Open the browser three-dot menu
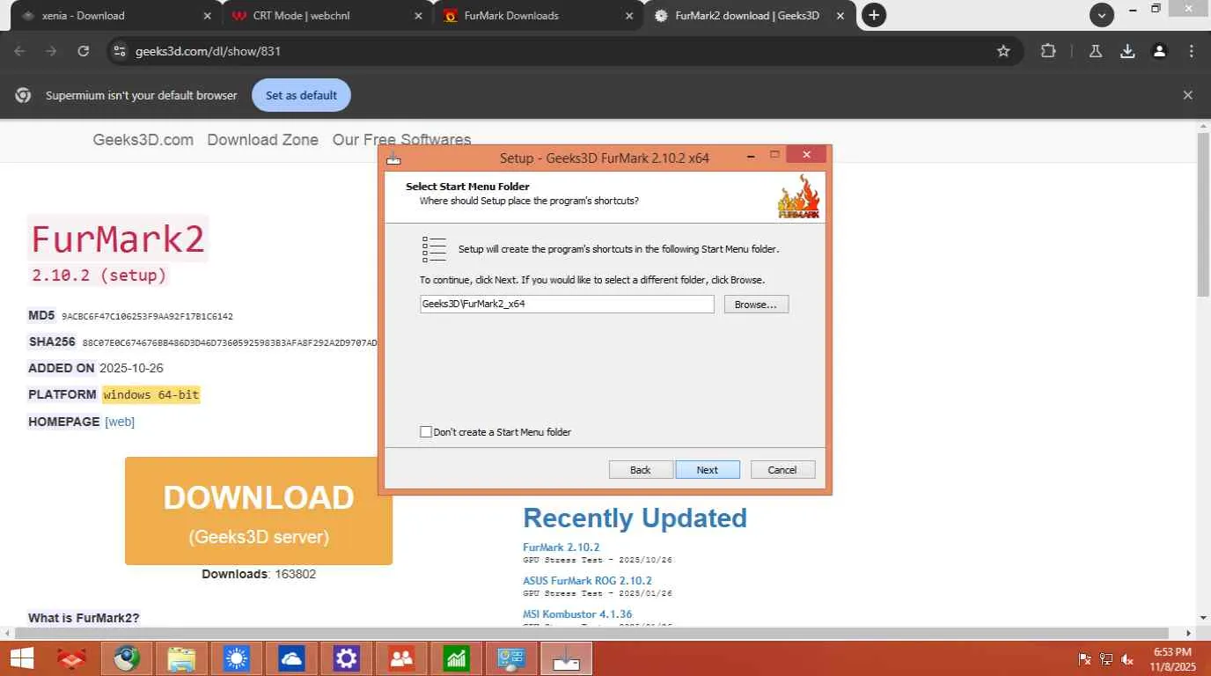1211x676 pixels. point(1191,51)
